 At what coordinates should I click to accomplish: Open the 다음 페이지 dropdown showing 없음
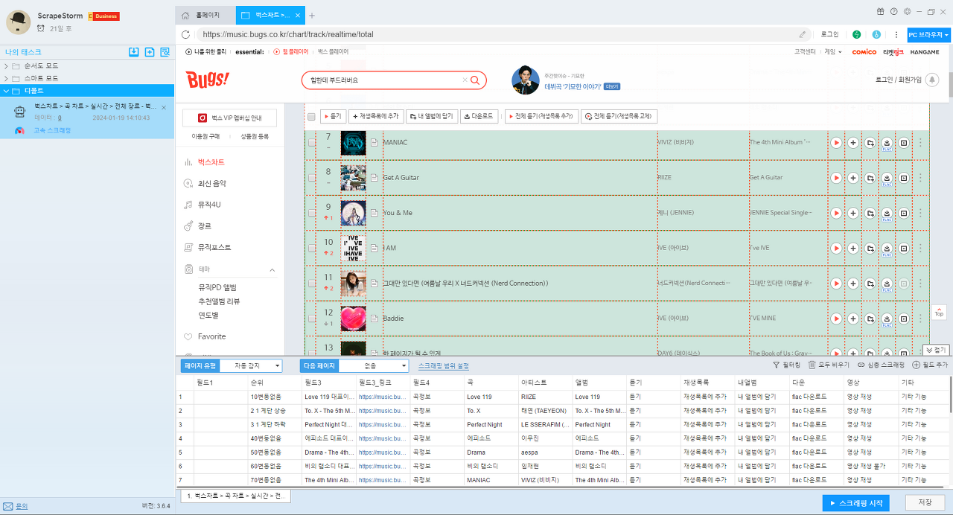pos(374,365)
